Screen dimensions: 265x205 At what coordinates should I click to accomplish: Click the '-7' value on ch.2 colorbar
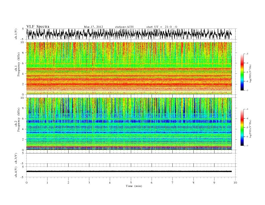click(247, 146)
